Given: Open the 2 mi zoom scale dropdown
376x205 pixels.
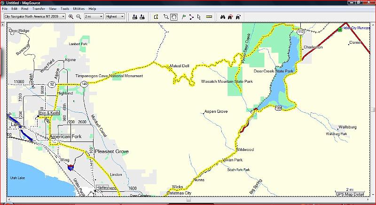Looking at the screenshot, I should point(94,16).
